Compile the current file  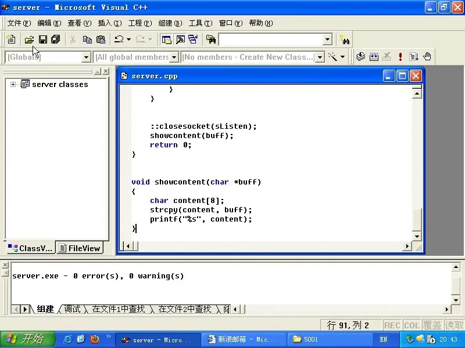pos(360,56)
